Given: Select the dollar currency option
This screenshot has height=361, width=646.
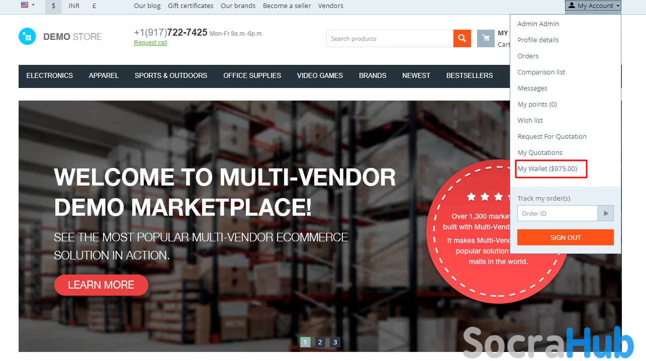Looking at the screenshot, I should 54,6.
